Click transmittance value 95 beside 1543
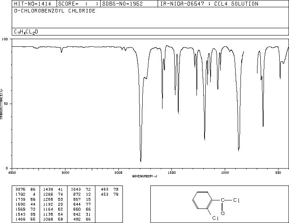Viewport: 289px width, 223px height. tap(33, 214)
